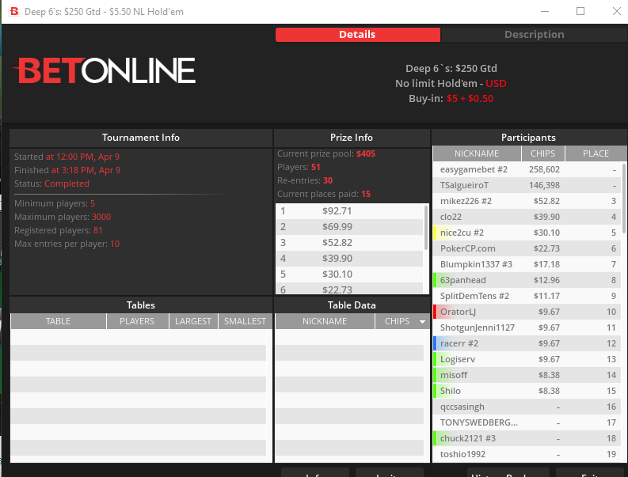The height and width of the screenshot is (477, 628).
Task: Click the yellow color tag beside nice2cu #2
Action: (435, 233)
